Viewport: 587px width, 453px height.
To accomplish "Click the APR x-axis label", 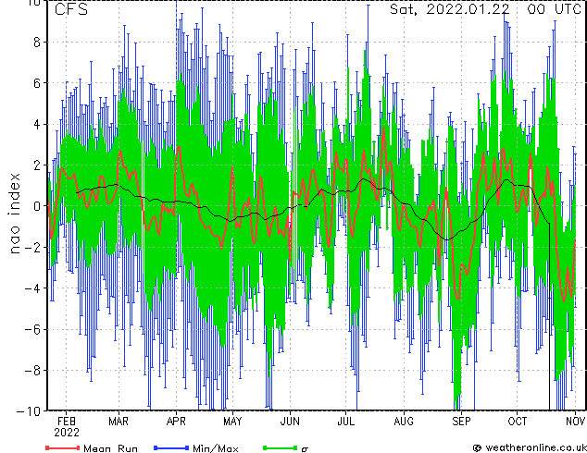I will pos(176,422).
